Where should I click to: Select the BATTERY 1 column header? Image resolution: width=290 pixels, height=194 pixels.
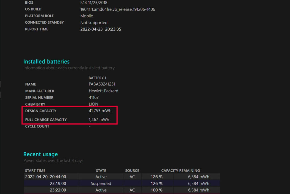pos(98,78)
